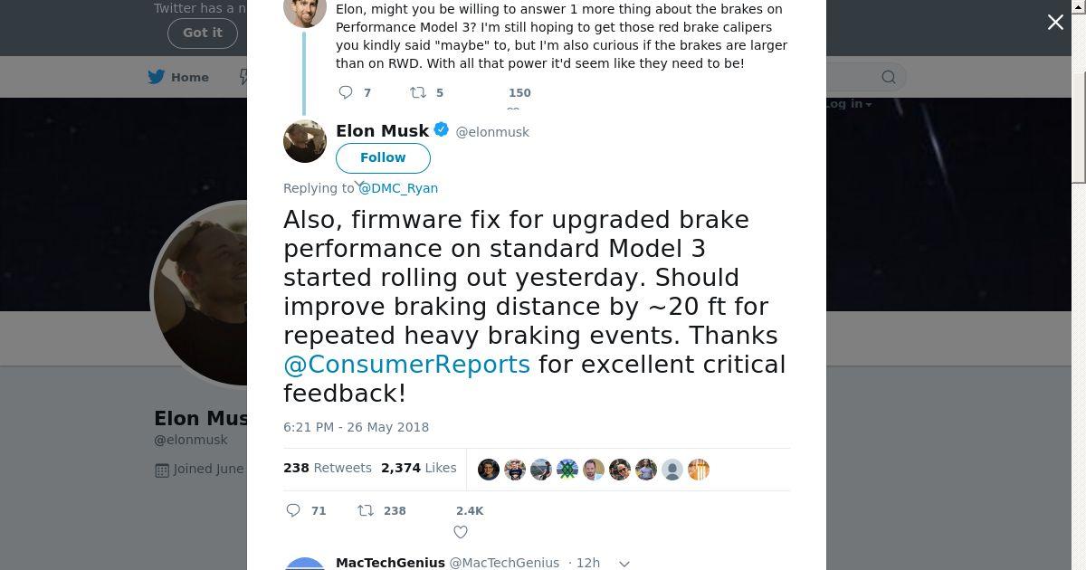Image resolution: width=1086 pixels, height=570 pixels.
Task: Click the search magnifier icon
Action: tap(889, 78)
